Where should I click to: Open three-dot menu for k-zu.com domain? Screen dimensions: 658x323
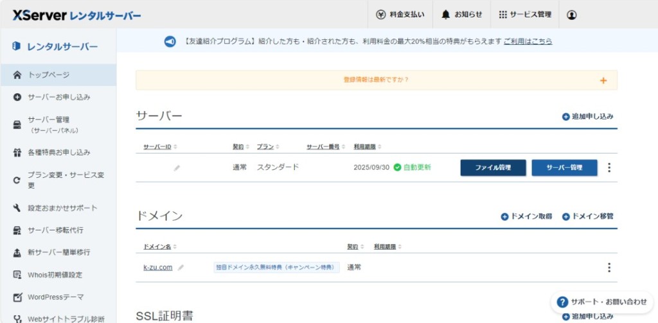click(x=609, y=268)
